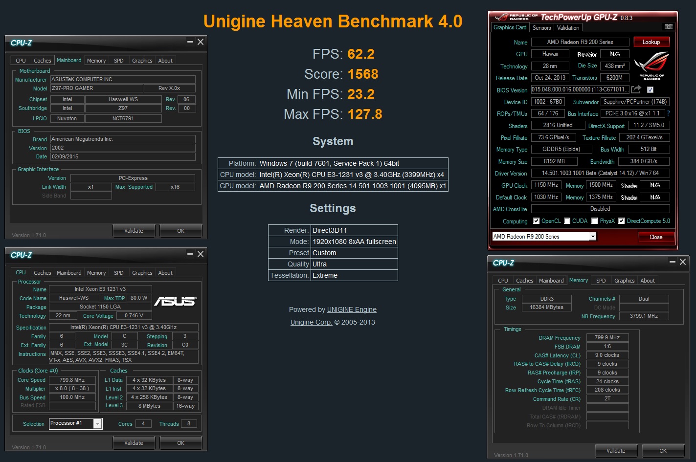The image size is (696, 462).
Task: Switch to the Sensors tab in GPU-Z
Action: click(541, 28)
